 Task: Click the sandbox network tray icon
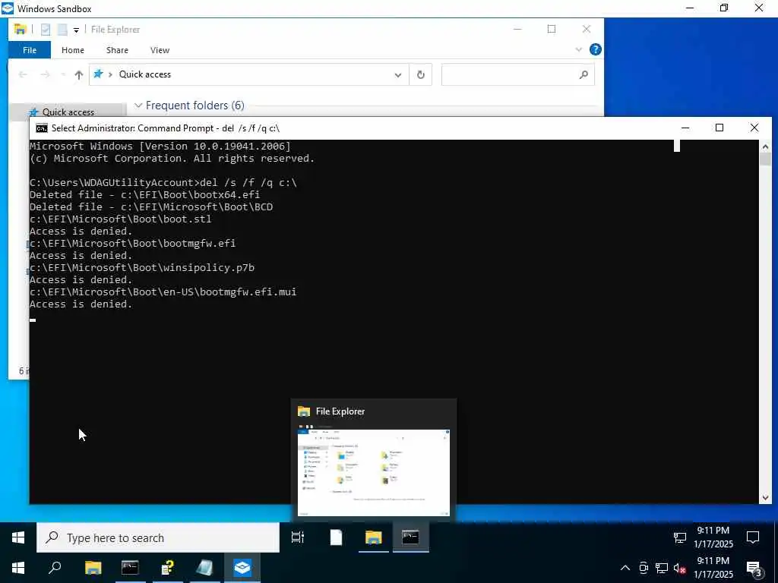pyautogui.click(x=680, y=537)
